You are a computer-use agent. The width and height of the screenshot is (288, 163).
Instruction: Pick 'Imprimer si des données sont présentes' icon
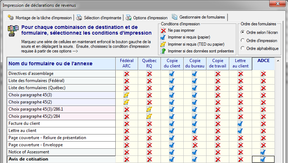tap(164, 51)
